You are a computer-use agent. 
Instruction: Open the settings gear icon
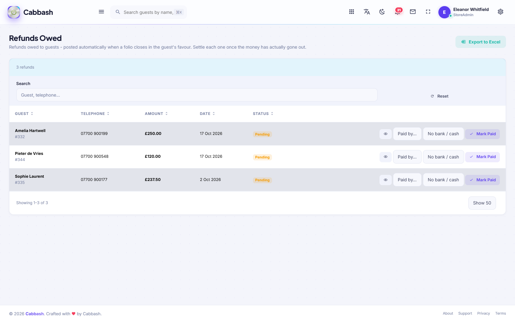(x=501, y=12)
